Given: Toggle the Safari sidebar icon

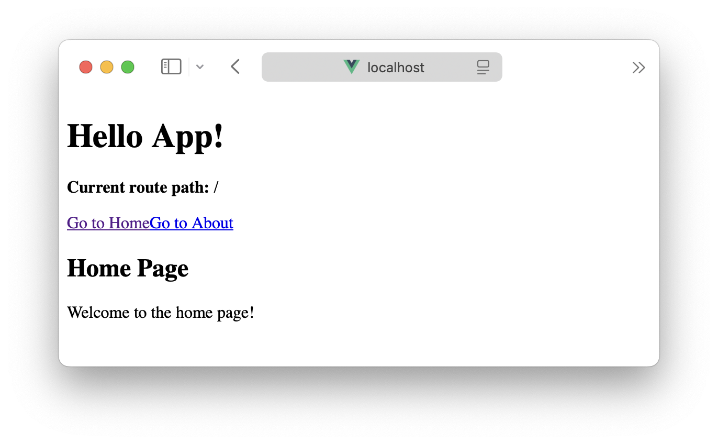Looking at the screenshot, I should click(171, 67).
